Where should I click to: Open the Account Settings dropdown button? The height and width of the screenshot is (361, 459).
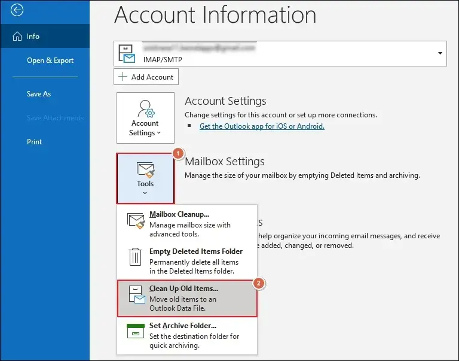[x=145, y=117]
